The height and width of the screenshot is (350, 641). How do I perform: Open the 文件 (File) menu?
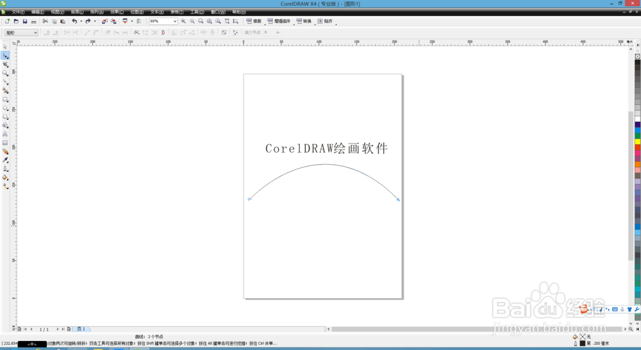[18, 12]
